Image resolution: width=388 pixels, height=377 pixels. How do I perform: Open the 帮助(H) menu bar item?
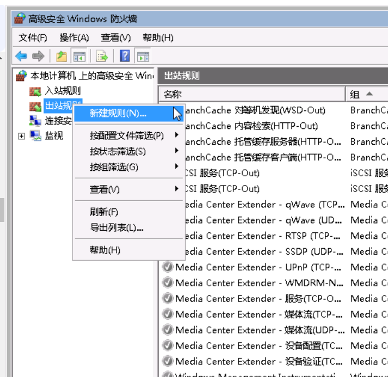pyautogui.click(x=158, y=38)
